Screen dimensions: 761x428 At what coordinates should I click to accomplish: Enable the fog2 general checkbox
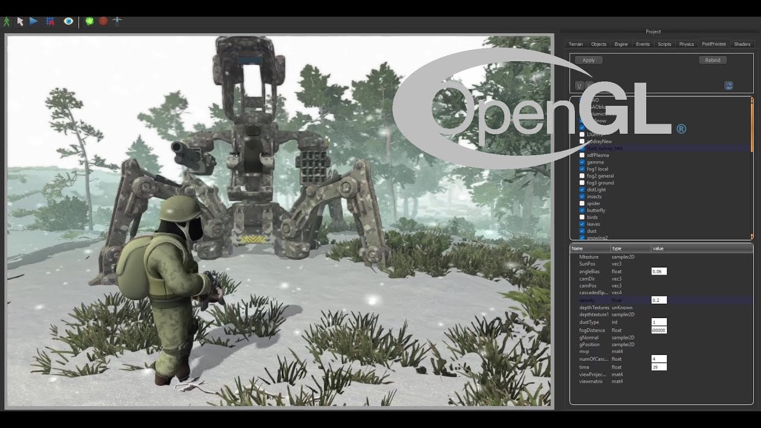tap(582, 176)
